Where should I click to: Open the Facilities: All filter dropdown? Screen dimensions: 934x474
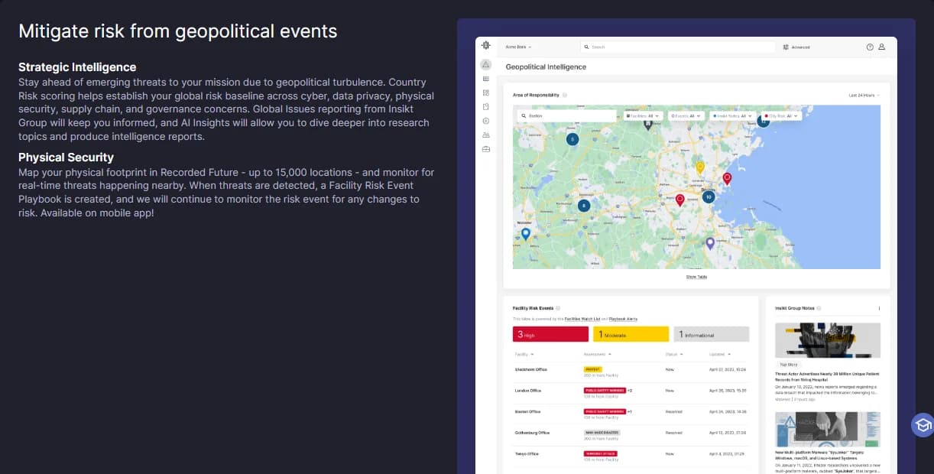tap(643, 116)
